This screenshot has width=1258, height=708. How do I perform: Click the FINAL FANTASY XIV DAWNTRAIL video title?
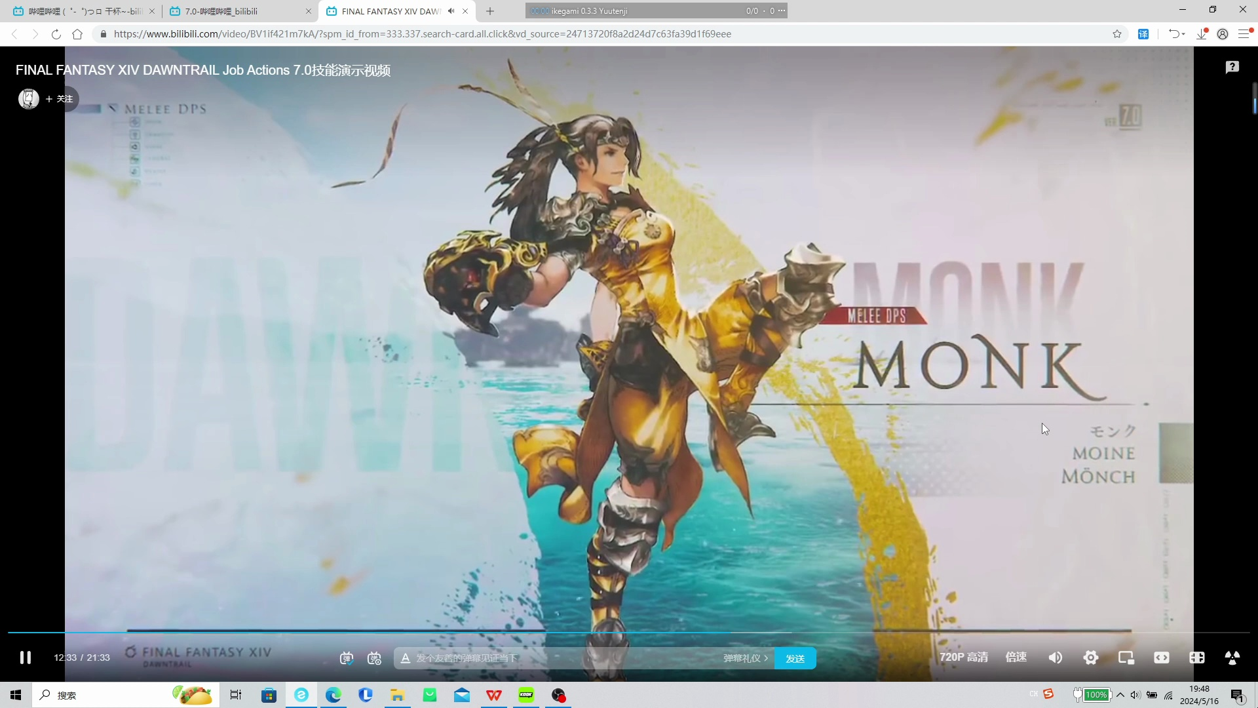click(203, 70)
